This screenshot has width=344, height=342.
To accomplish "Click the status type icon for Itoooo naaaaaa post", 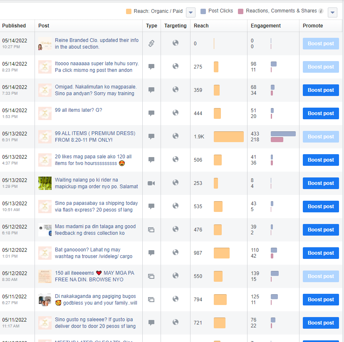I will pos(151,66).
